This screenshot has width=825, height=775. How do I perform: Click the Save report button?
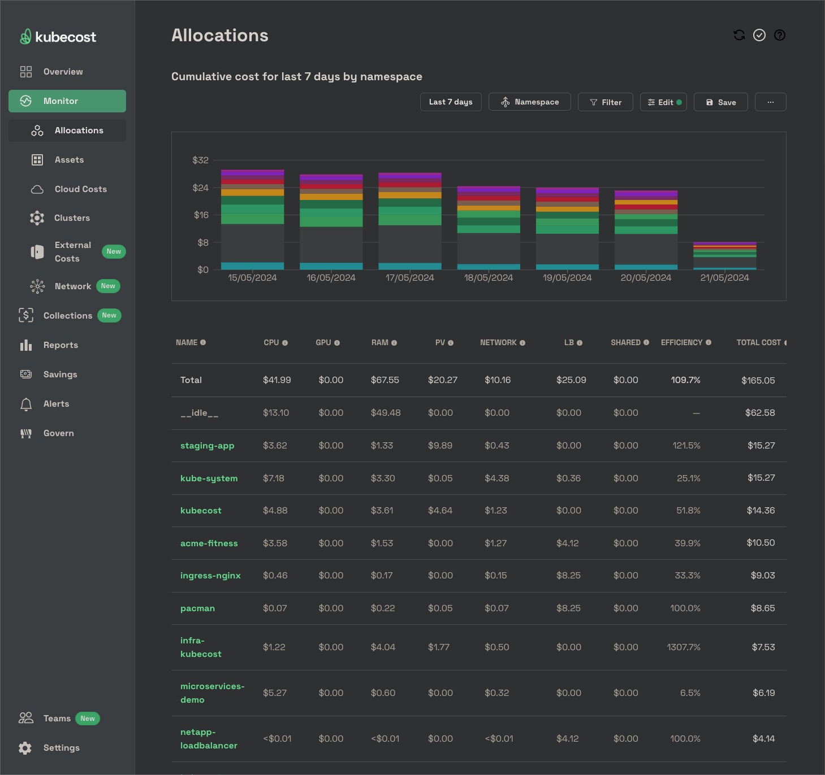tap(721, 102)
